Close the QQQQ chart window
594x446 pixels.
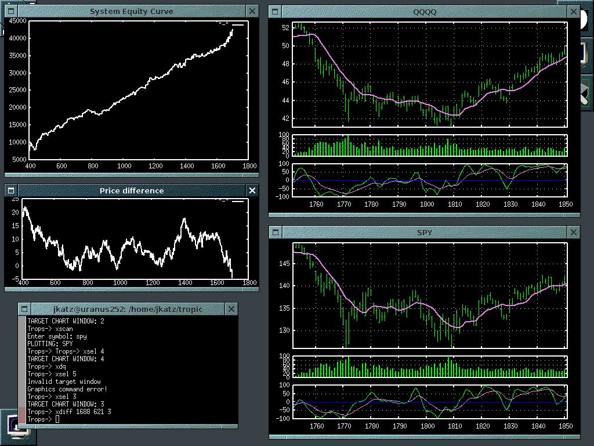(574, 12)
